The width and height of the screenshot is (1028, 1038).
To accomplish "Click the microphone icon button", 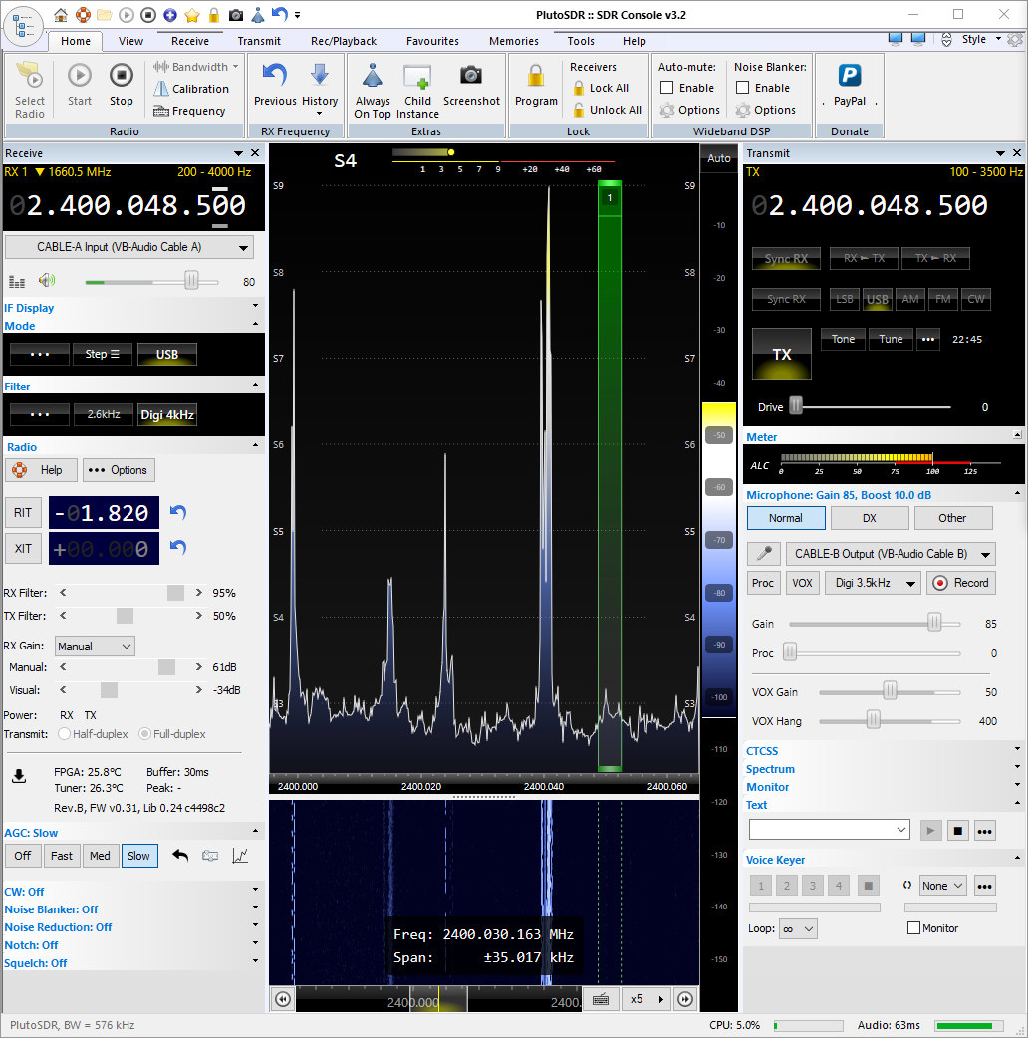I will point(763,554).
